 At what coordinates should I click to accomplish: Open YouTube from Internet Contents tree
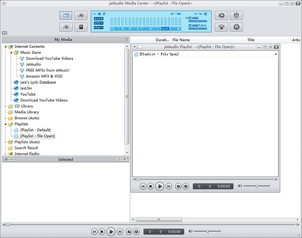coord(28,94)
